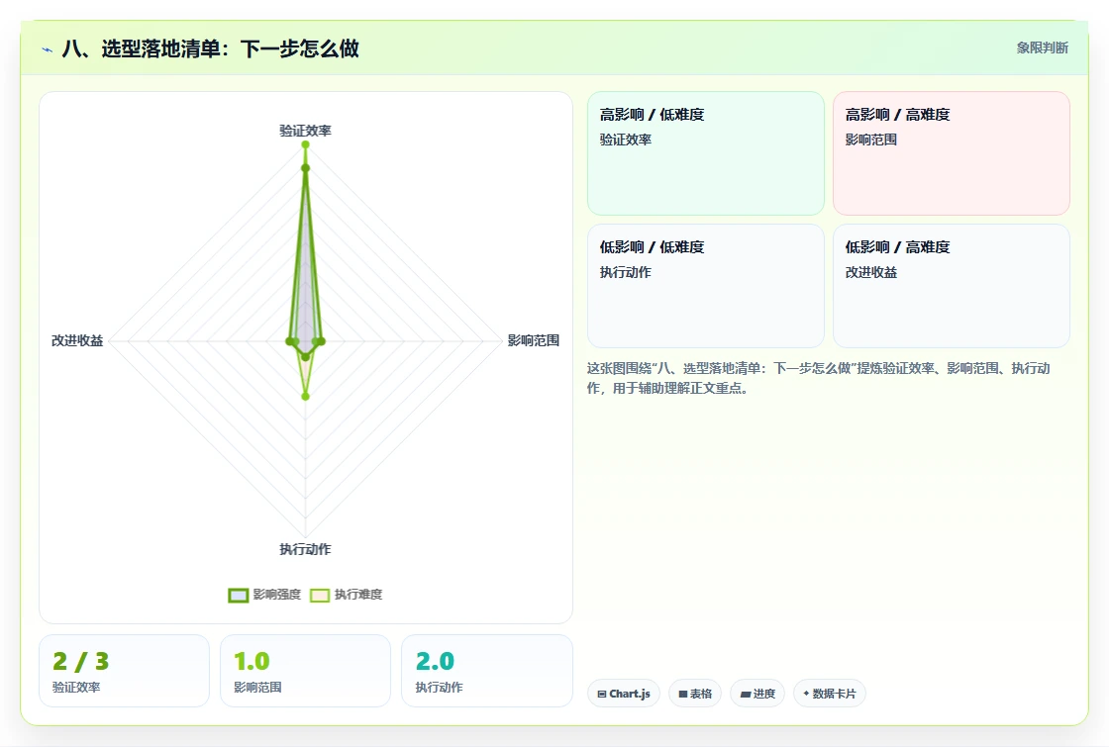The image size is (1109, 747).
Task: Toggle the 影响强度 legend item
Action: pyautogui.click(x=264, y=595)
